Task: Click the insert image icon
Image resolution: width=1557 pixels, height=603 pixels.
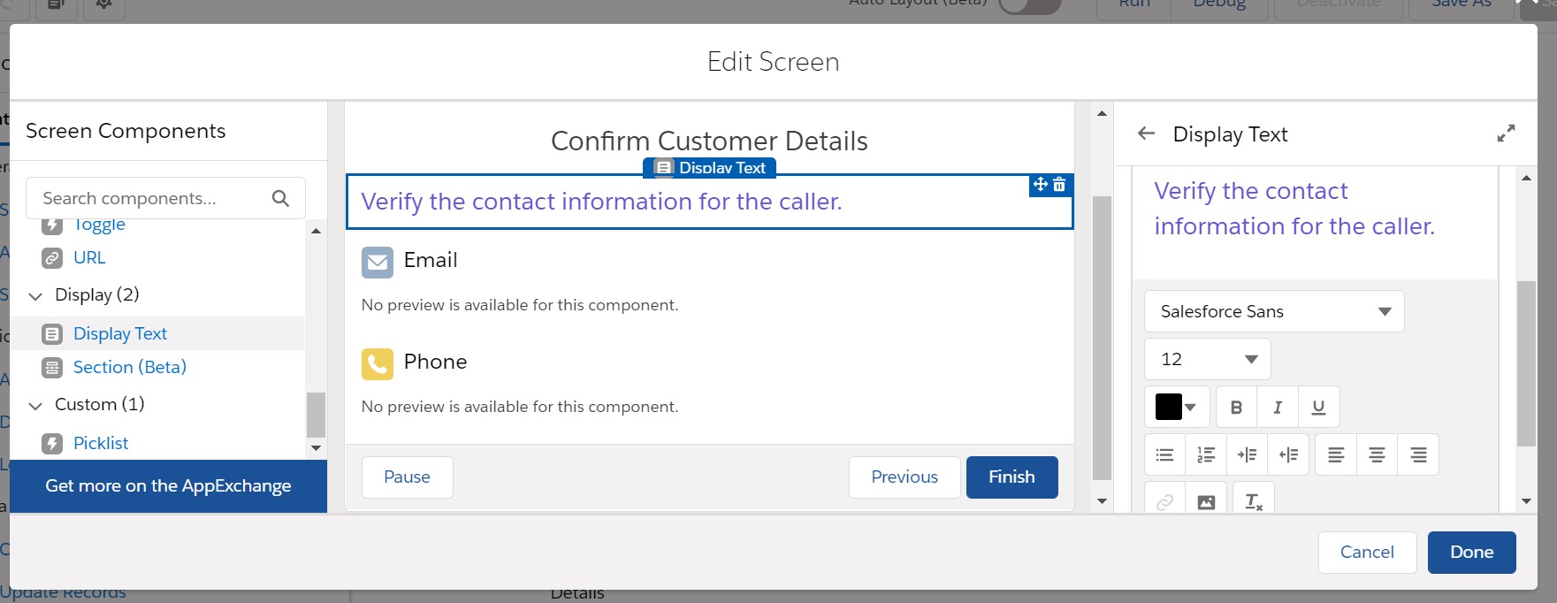Action: coord(1206,502)
